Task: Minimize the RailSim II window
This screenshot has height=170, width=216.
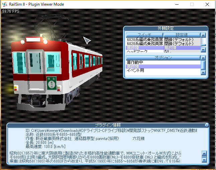Action: [x=177, y=4]
